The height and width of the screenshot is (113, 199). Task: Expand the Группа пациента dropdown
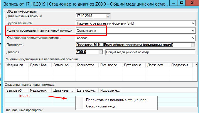pos(193,23)
